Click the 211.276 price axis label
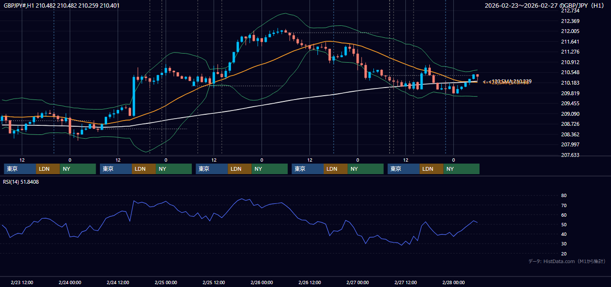 click(570, 52)
